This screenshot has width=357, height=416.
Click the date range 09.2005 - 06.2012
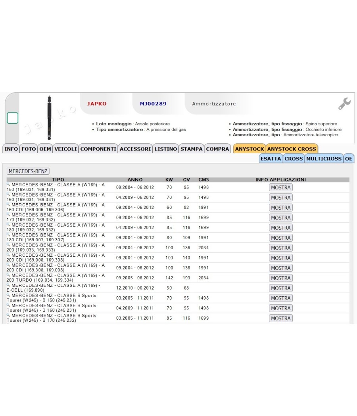click(135, 278)
